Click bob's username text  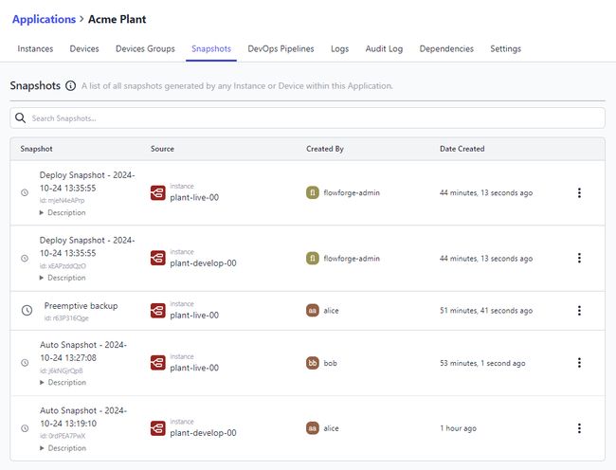point(331,363)
